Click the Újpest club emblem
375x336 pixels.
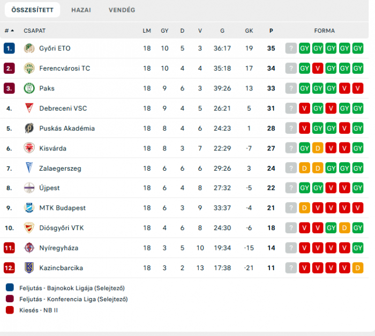point(29,188)
